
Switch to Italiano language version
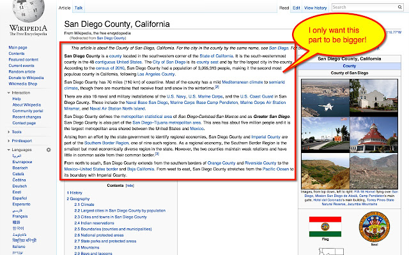(19, 247)
